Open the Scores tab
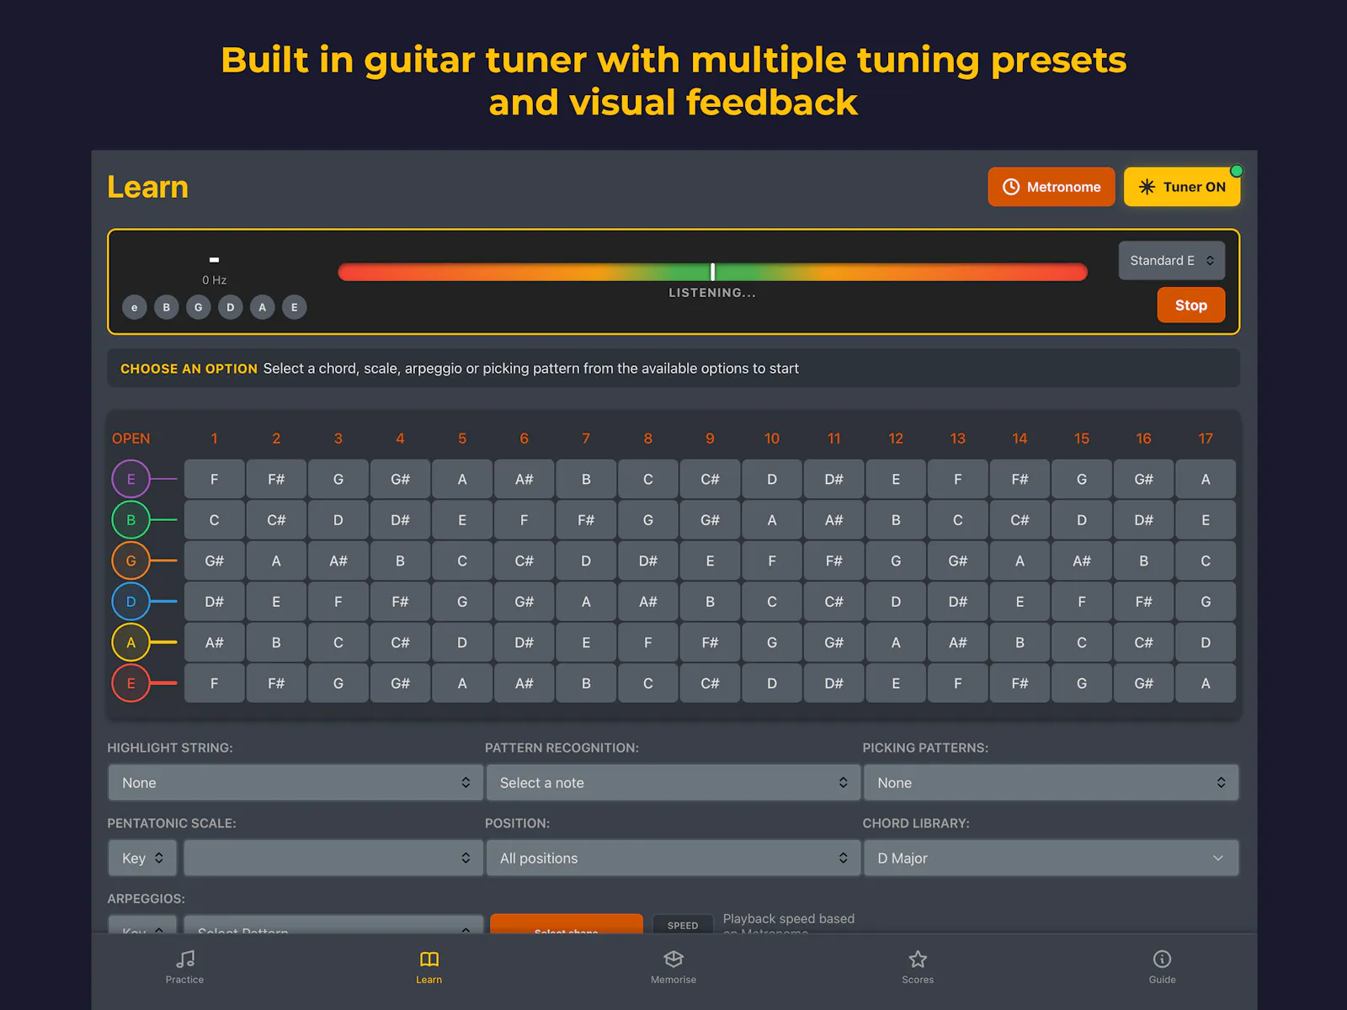1347x1010 pixels. click(918, 967)
